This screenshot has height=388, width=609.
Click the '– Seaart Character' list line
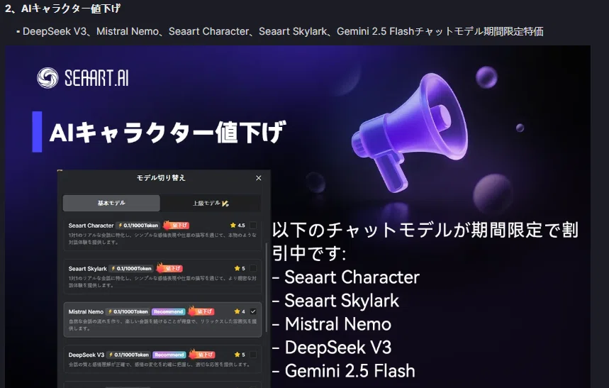coord(346,277)
